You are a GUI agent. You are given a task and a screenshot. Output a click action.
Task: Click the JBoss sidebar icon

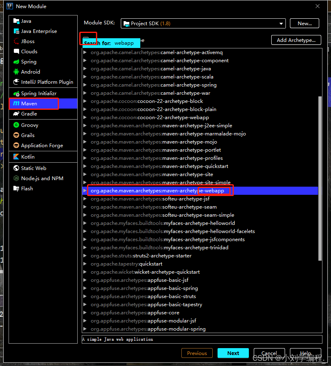click(x=15, y=41)
